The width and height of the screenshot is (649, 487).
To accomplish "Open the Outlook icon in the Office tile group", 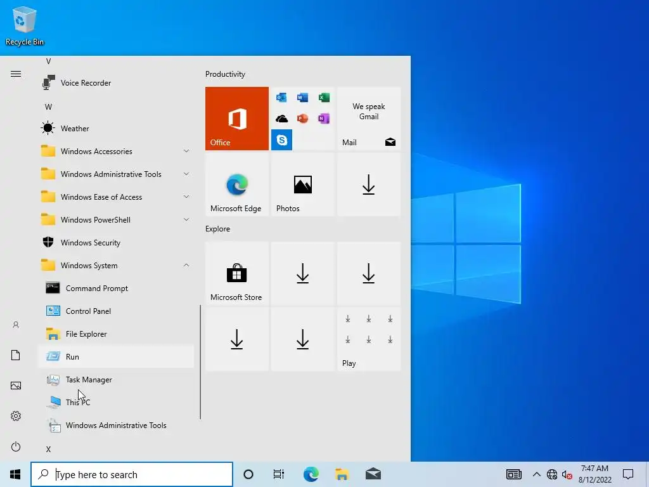I will (281, 98).
